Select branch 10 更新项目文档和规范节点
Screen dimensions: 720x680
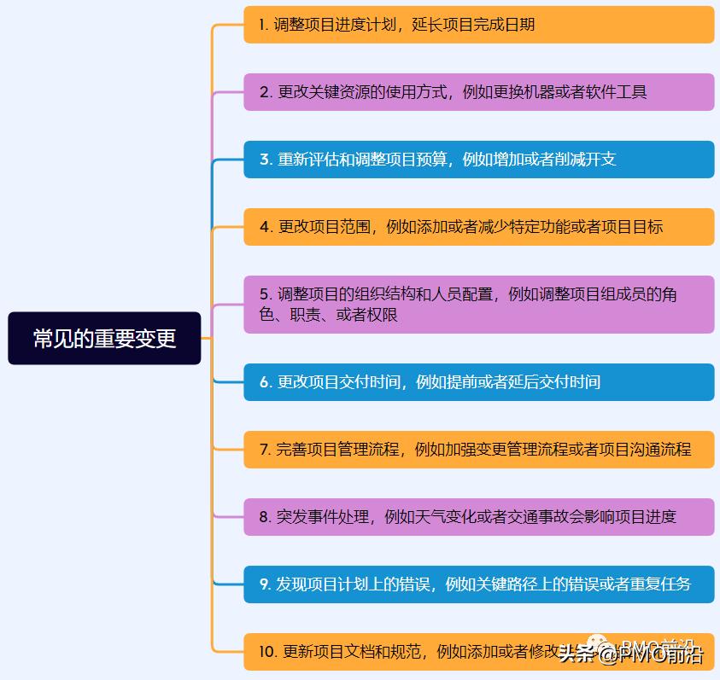pyautogui.click(x=477, y=652)
